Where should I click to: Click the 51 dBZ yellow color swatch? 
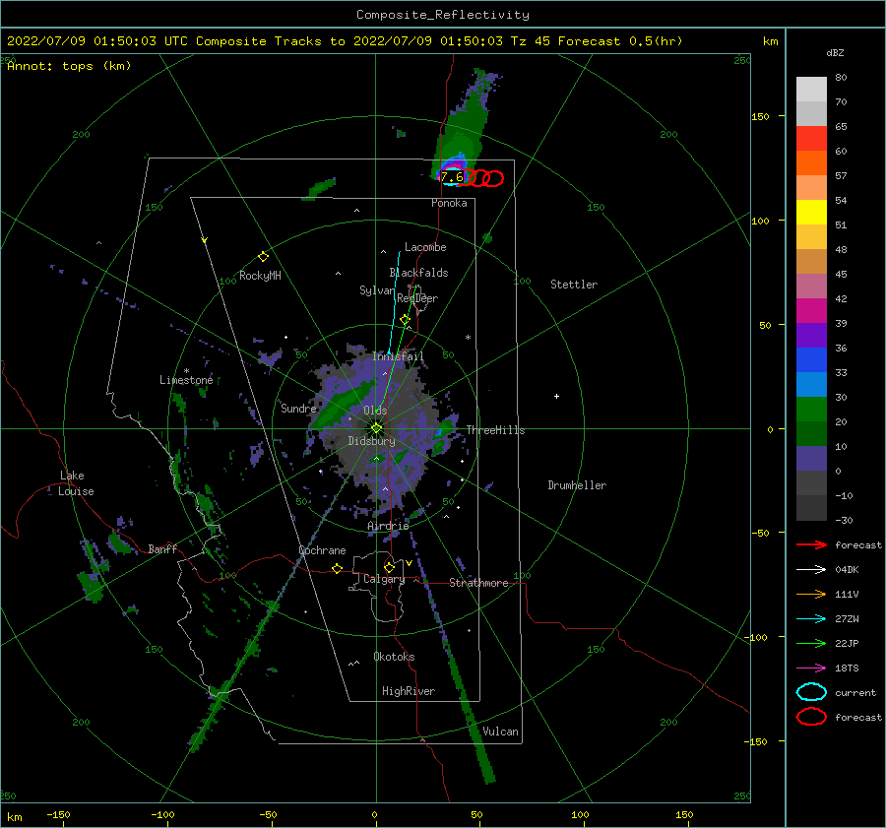(x=811, y=213)
